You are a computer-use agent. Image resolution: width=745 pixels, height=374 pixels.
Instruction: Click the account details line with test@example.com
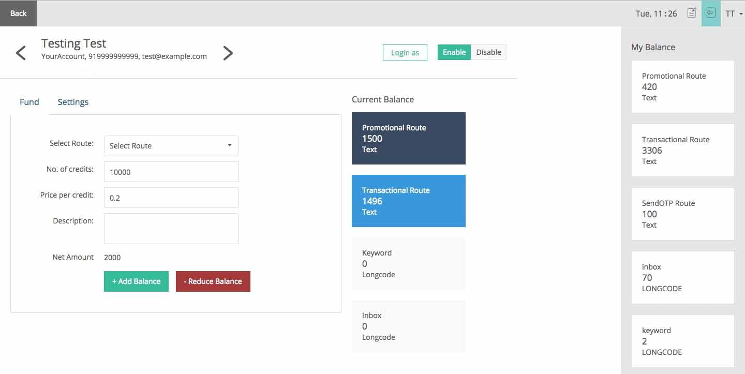pyautogui.click(x=124, y=56)
